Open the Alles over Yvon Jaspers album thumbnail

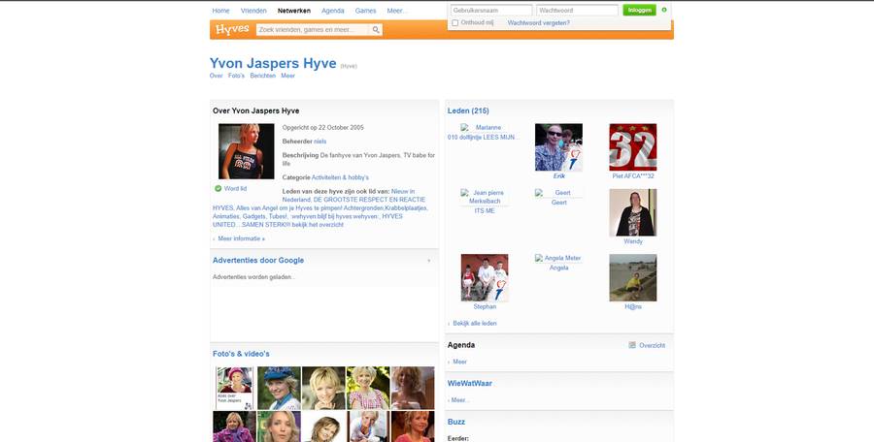click(x=235, y=388)
